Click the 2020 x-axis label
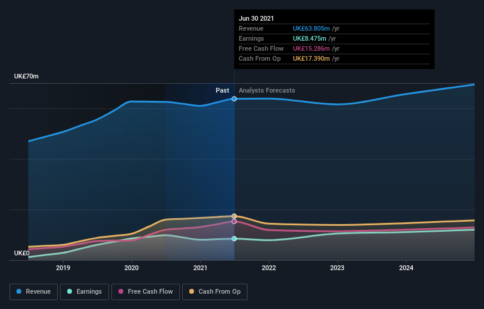The image size is (484, 309). pyautogui.click(x=131, y=268)
